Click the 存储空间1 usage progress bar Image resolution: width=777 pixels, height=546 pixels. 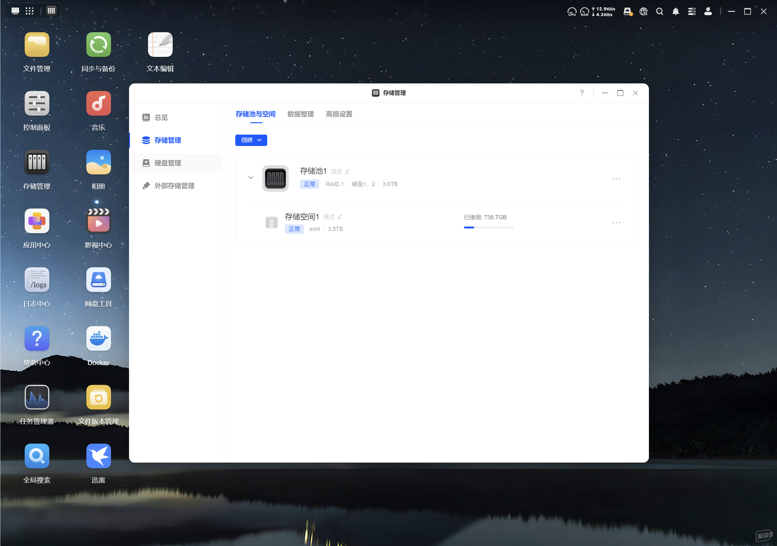(x=489, y=227)
